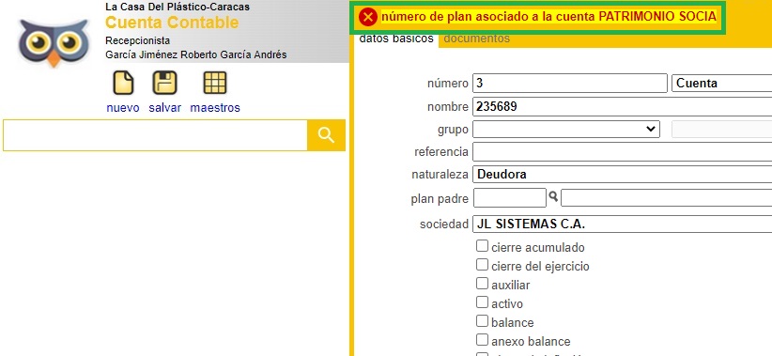
Task: Click the yellow search magnifier button
Action: click(326, 135)
